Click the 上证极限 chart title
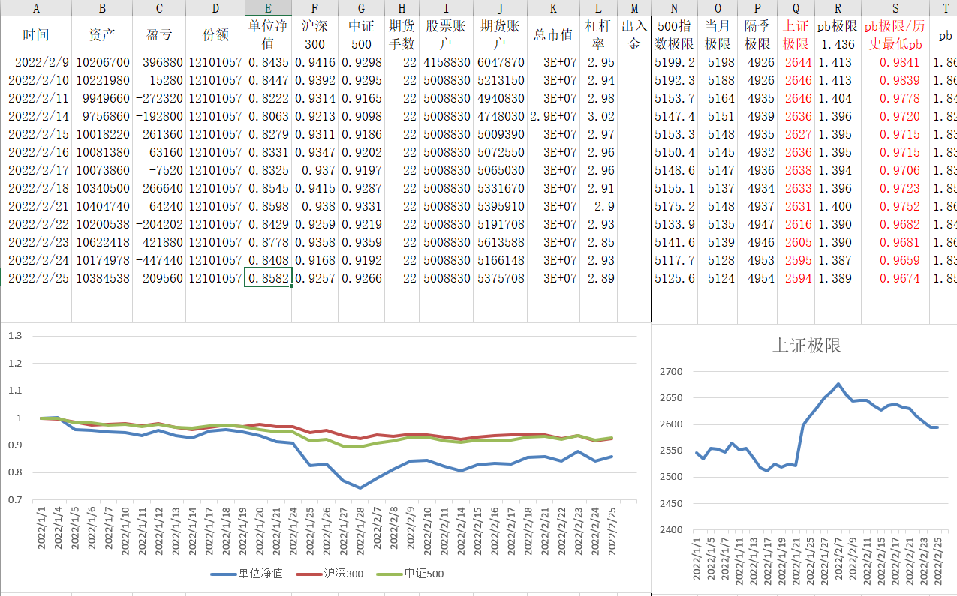Viewport: 957px width, 596px height. pyautogui.click(x=806, y=345)
